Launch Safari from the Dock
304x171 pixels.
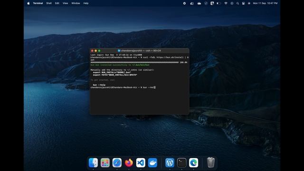pyautogui.click(x=117, y=162)
